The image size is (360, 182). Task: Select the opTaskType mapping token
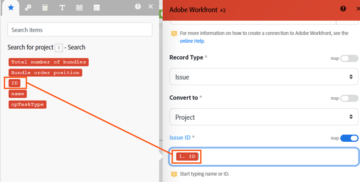pos(27,104)
